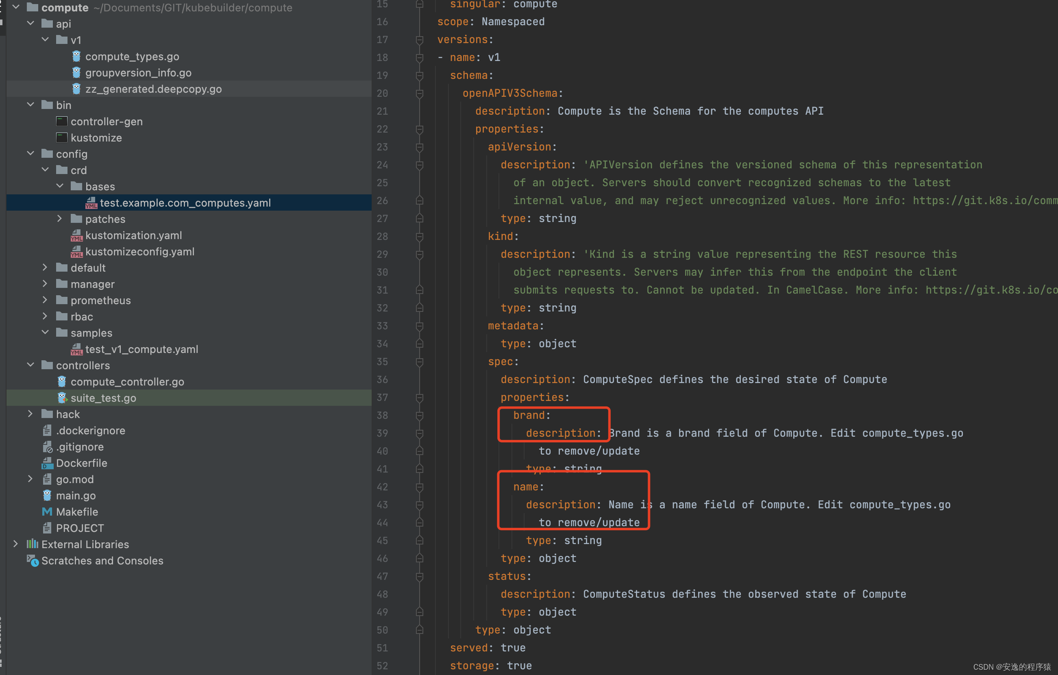
Task: Click the Go gopher icon of compute_types.go
Action: point(76,56)
